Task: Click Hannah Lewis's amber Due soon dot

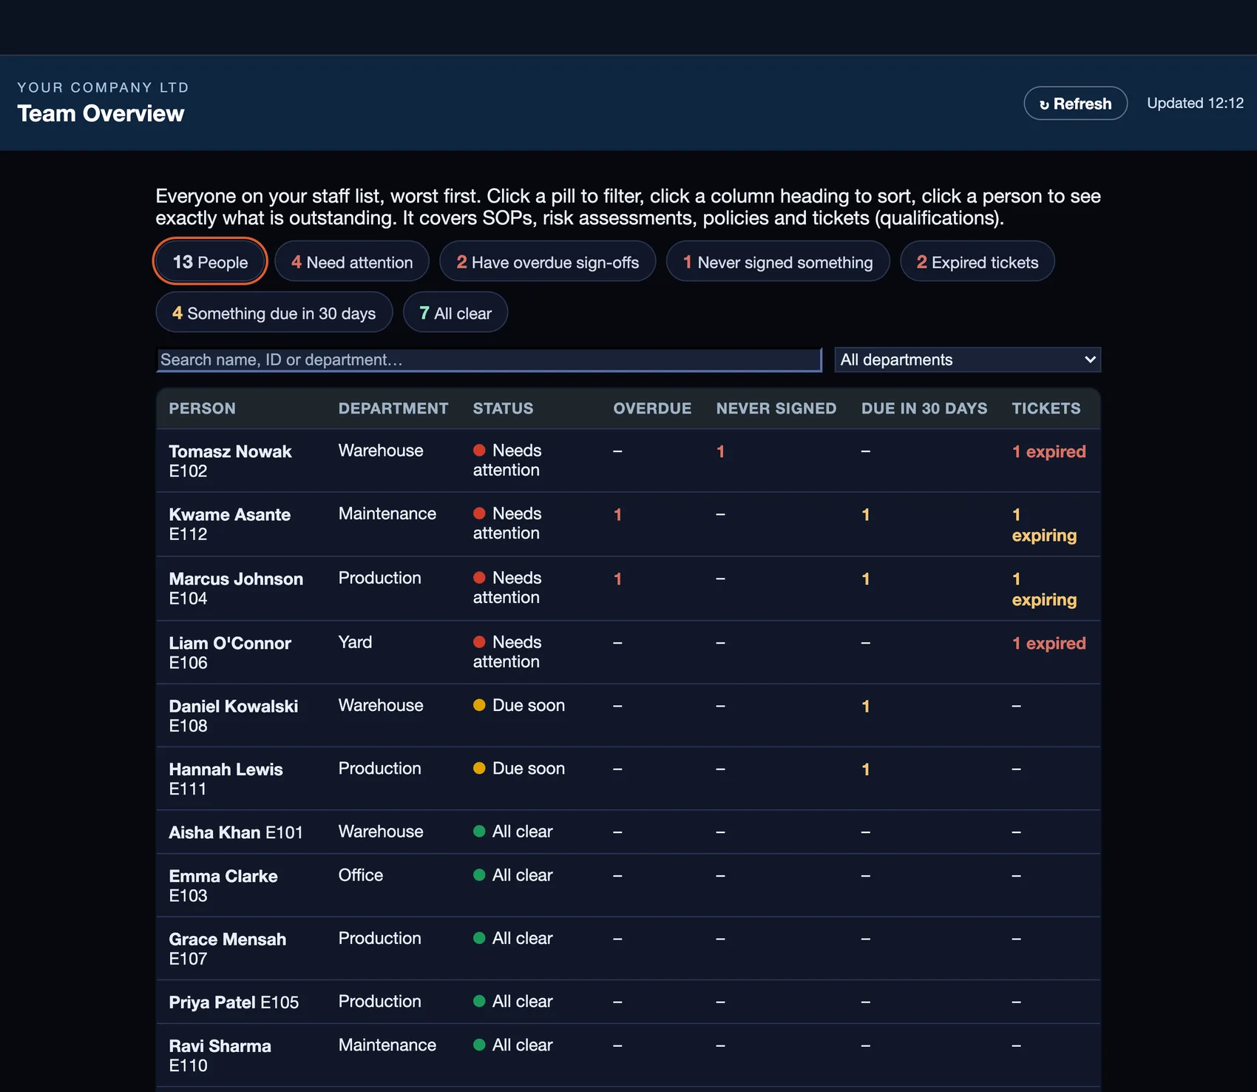Action: tap(479, 768)
